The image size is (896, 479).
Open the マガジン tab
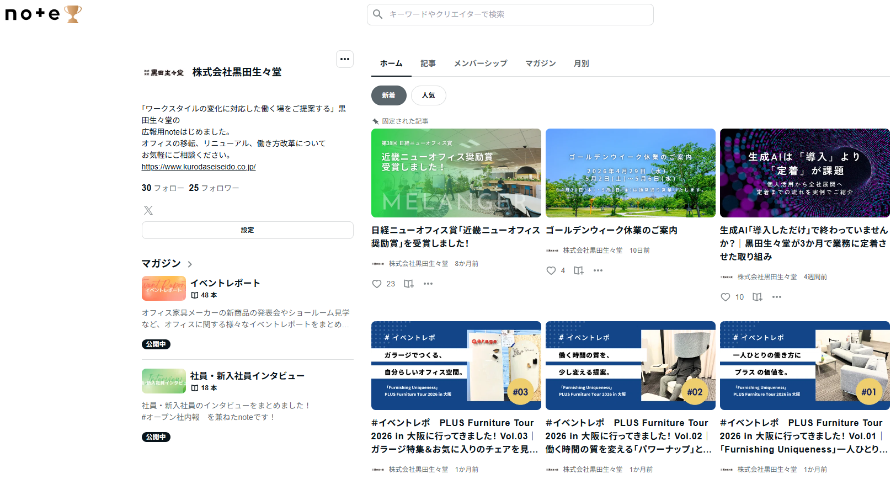point(541,63)
